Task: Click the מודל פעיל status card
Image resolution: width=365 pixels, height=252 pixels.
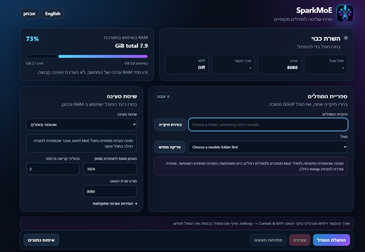Action: (x=326, y=64)
